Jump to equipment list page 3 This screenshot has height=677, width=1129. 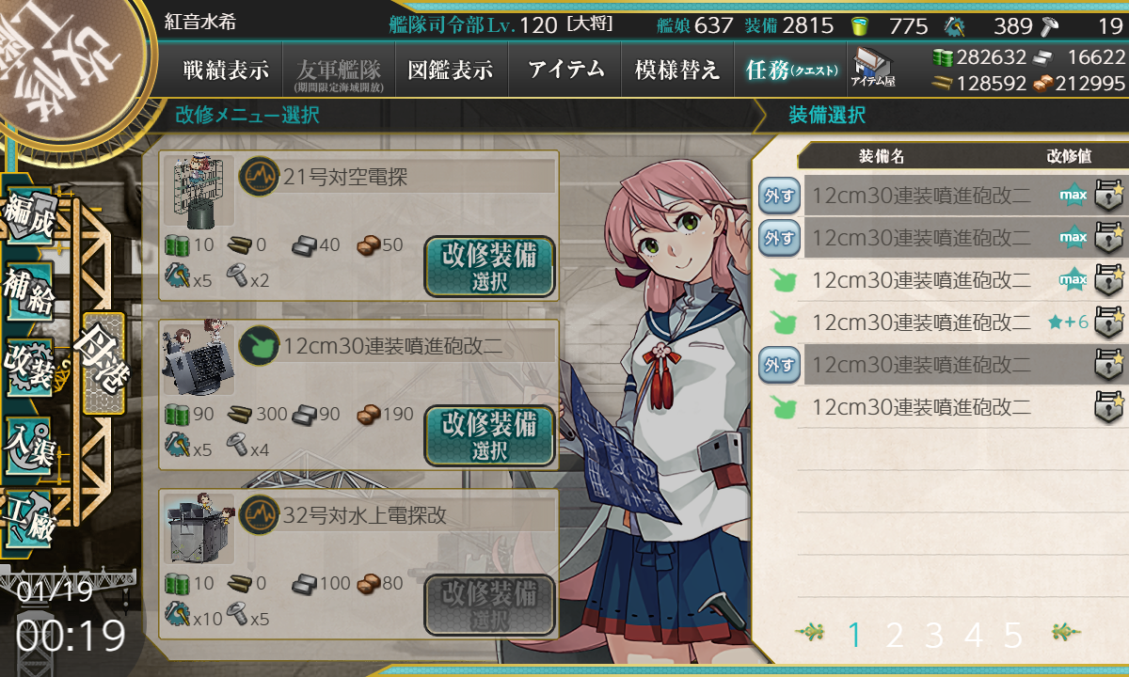click(933, 636)
